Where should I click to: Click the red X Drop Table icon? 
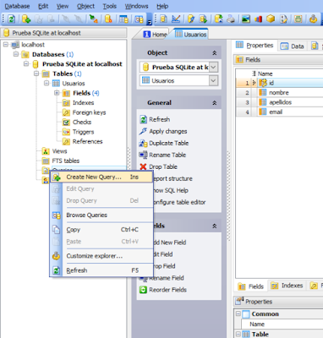point(143,166)
